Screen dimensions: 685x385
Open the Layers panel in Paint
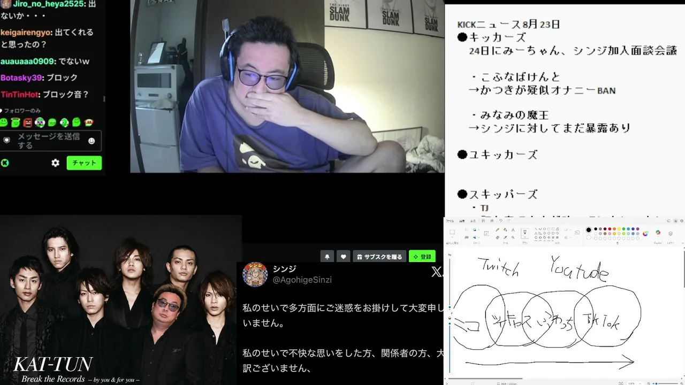point(671,233)
